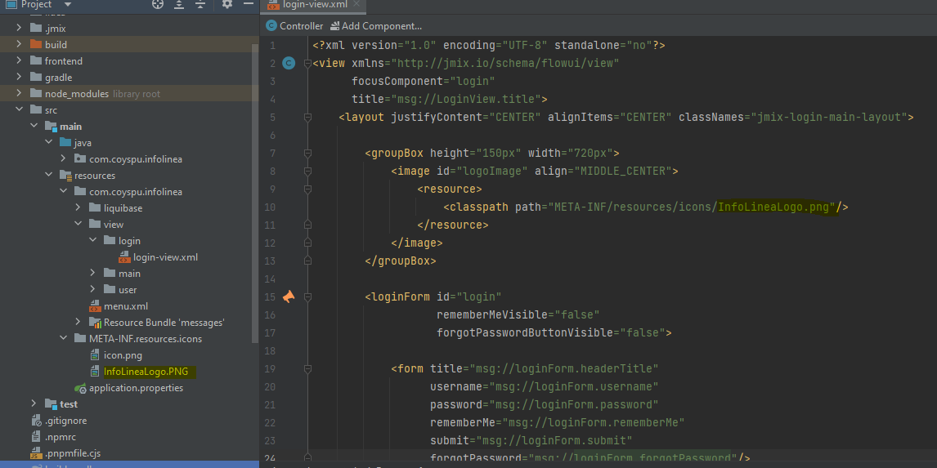Collapse the java folder
The image size is (937, 468).
(x=48, y=143)
